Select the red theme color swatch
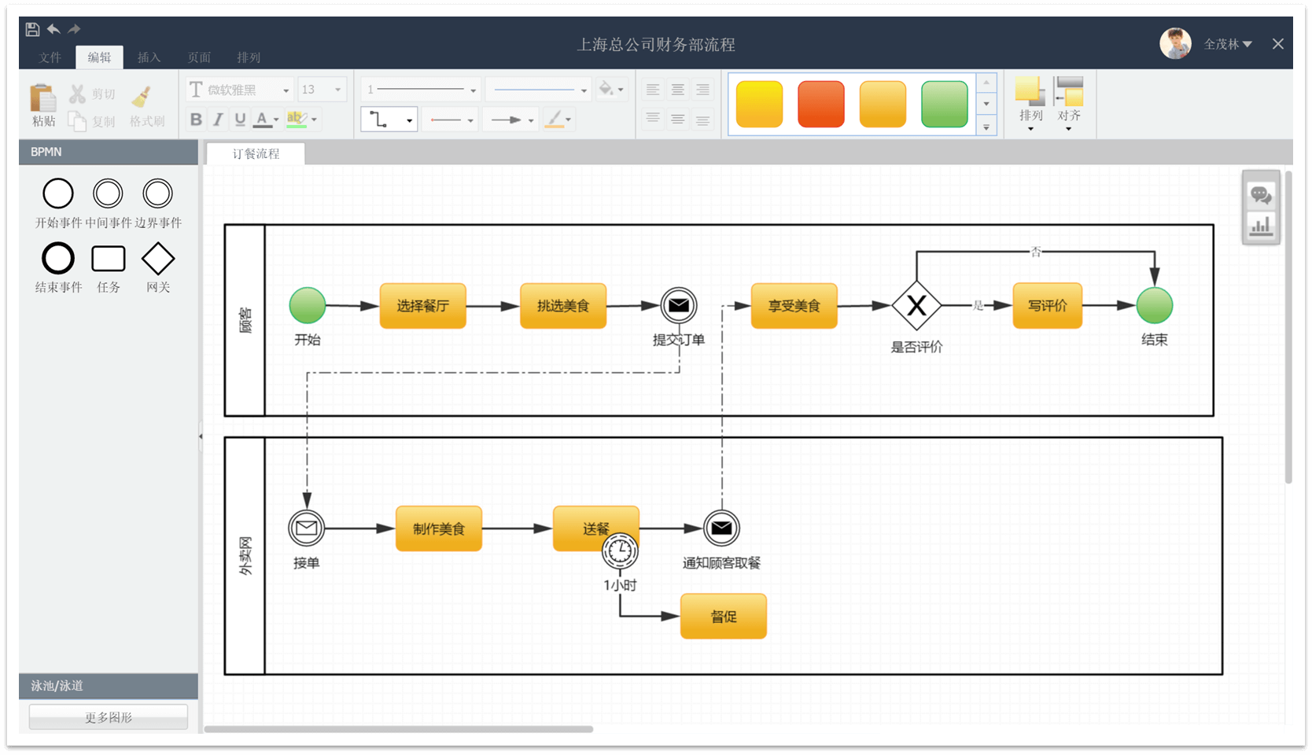This screenshot has height=755, width=1312. tap(820, 103)
